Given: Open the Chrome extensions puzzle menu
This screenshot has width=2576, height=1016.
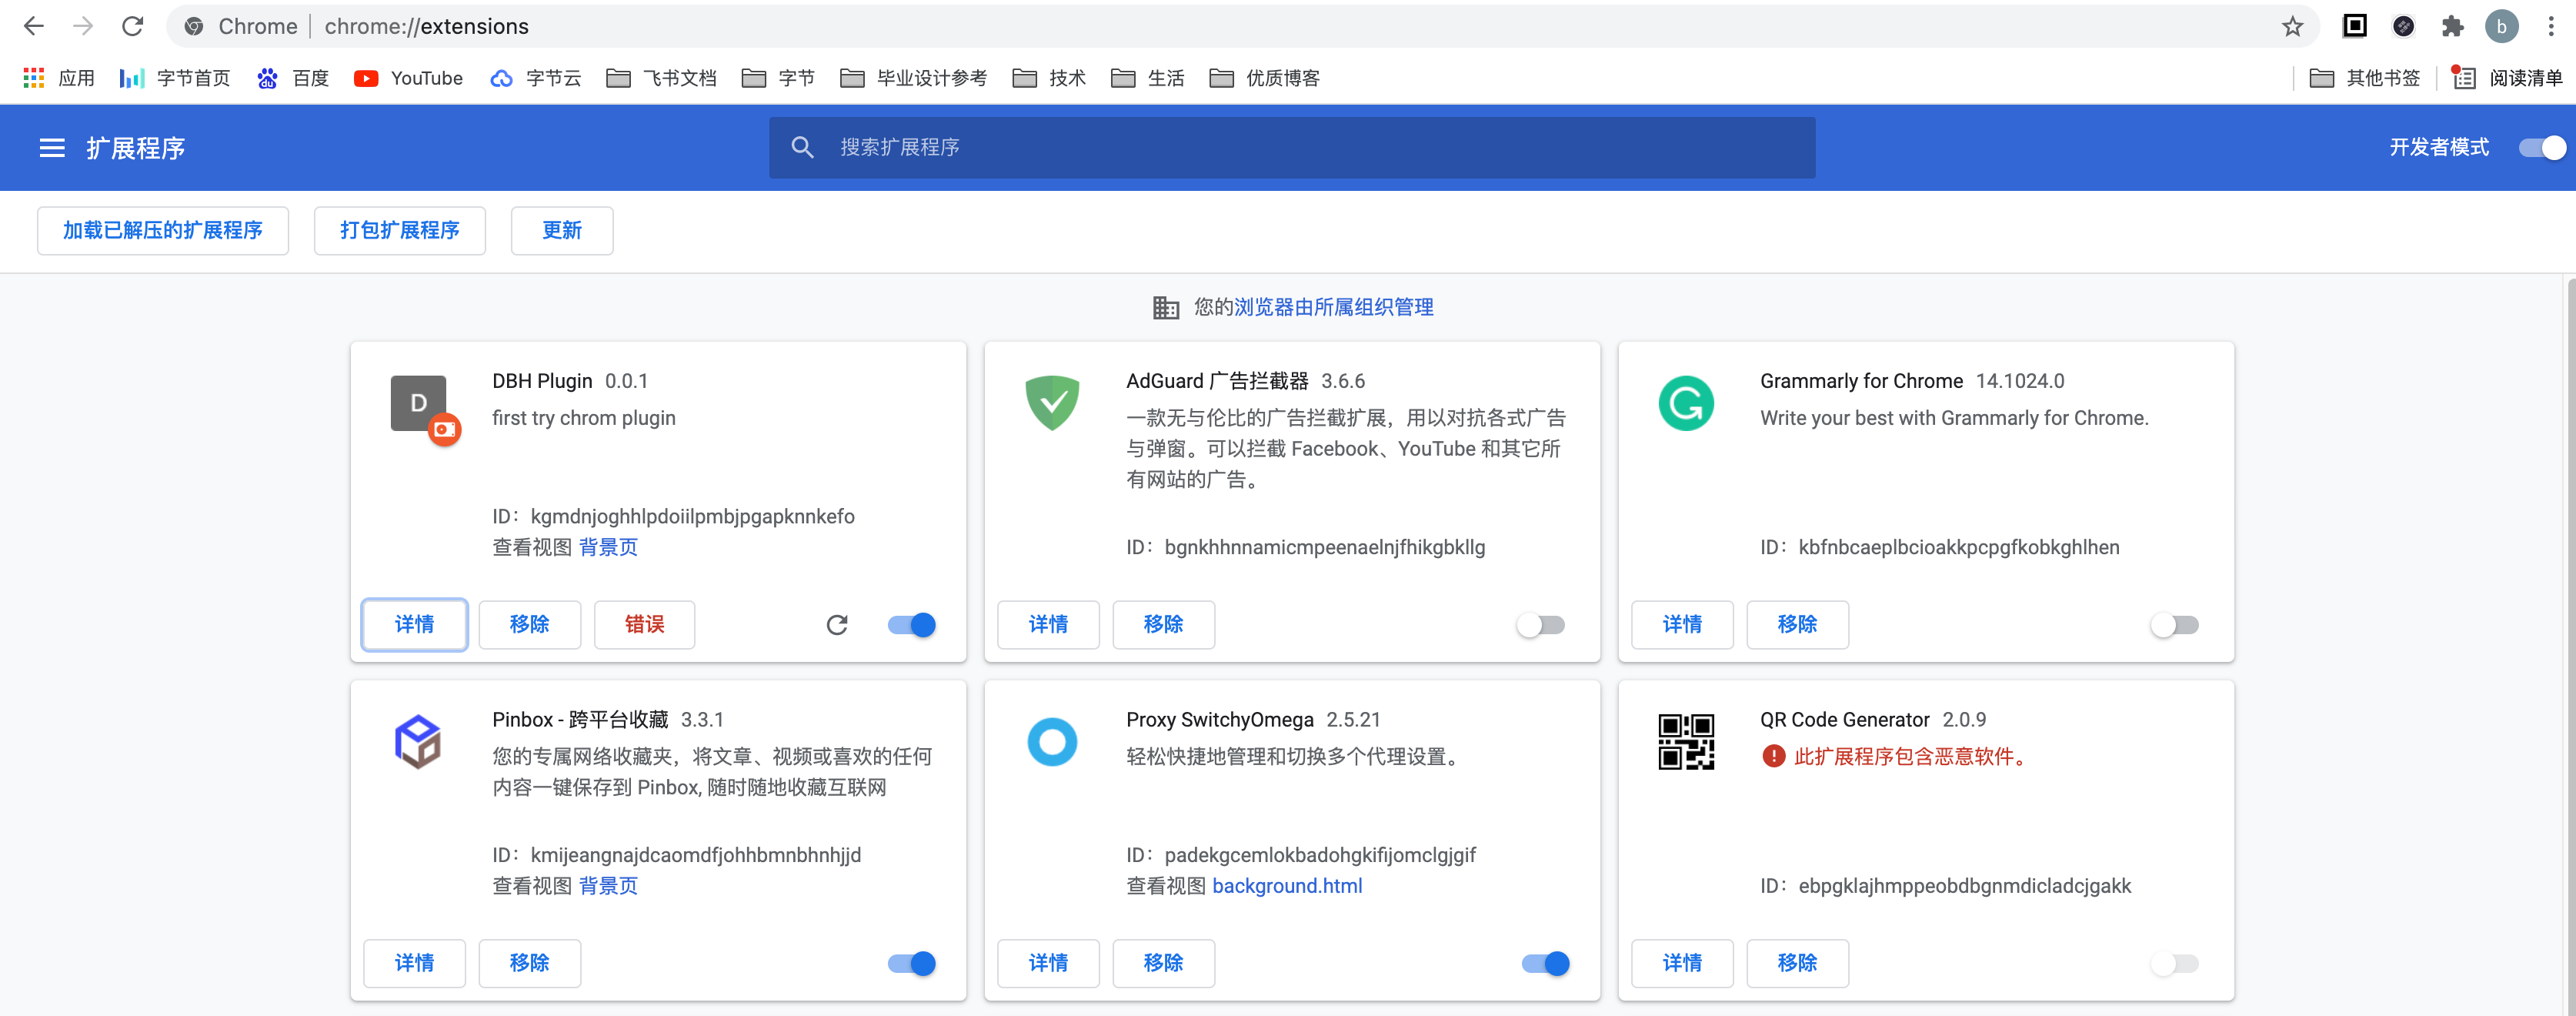Looking at the screenshot, I should tap(2452, 27).
